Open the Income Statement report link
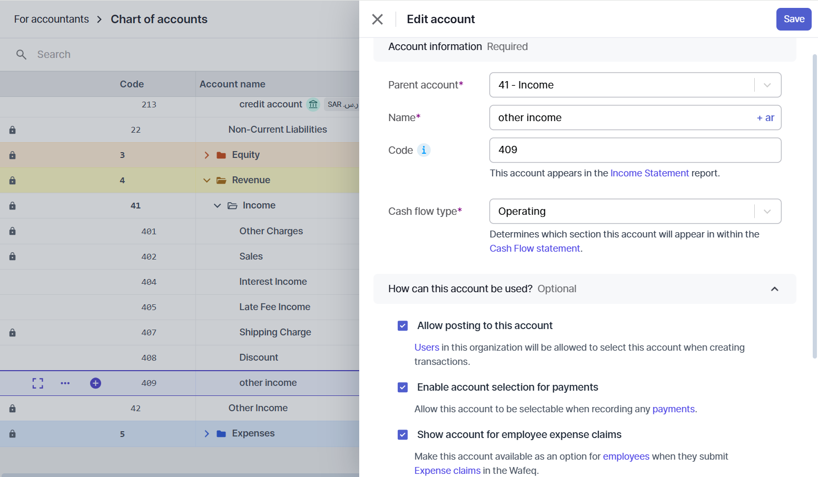This screenshot has height=477, width=818. 649,173
